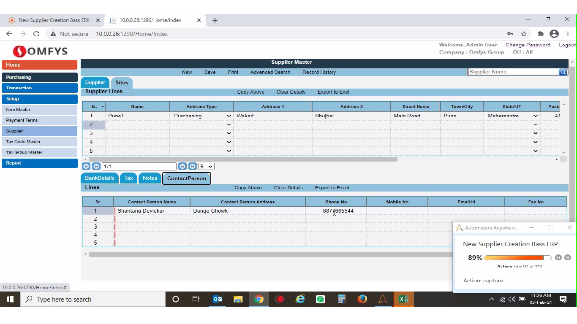Screen dimensions: 577x324
Task: Reload the page in Chrome
Action: pyautogui.click(x=36, y=34)
